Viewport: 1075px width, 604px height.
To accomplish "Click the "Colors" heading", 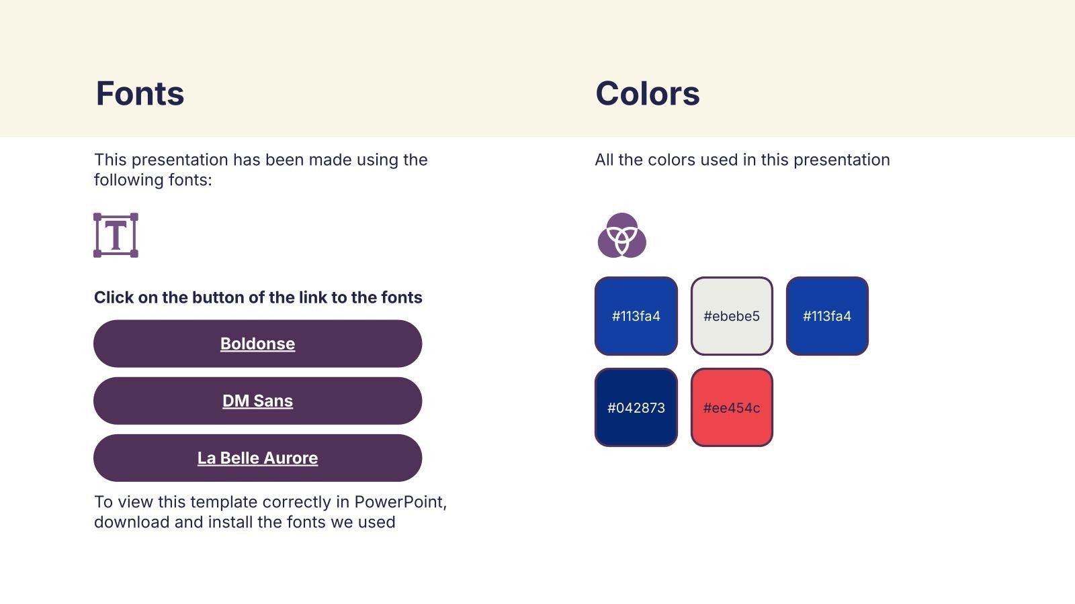I will point(648,93).
